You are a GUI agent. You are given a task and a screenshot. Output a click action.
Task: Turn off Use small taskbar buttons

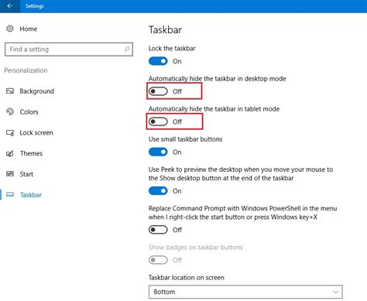[x=158, y=152]
